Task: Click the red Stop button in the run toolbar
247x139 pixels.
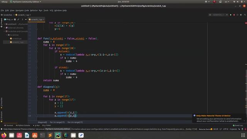Action: click(x=234, y=15)
